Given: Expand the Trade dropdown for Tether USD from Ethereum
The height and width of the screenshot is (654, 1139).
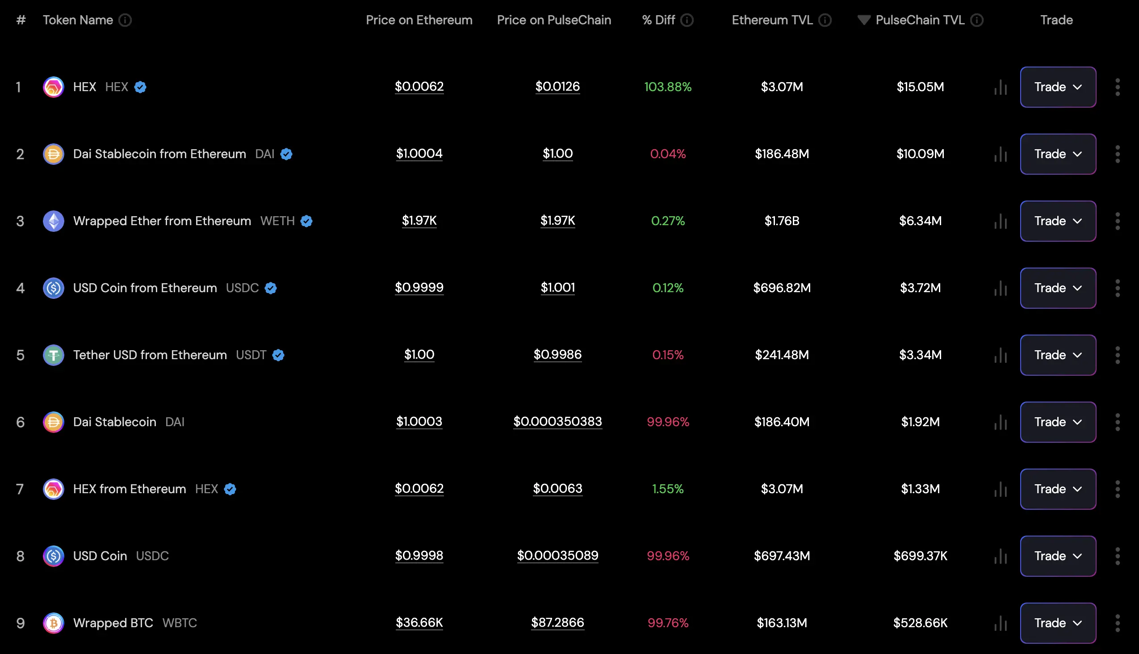Looking at the screenshot, I should tap(1058, 355).
